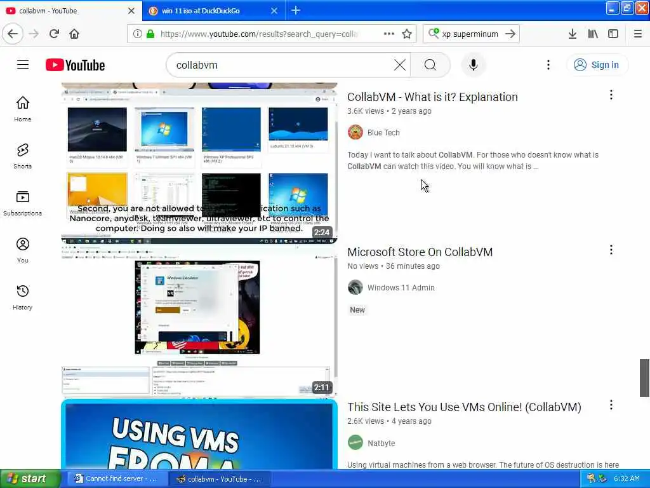The width and height of the screenshot is (650, 488).
Task: Click the '3.6K views • 2 years ago' text
Action: (389, 111)
